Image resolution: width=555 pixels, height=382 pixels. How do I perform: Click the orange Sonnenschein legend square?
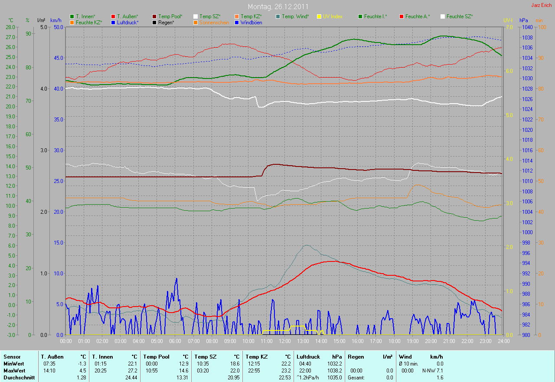point(196,23)
